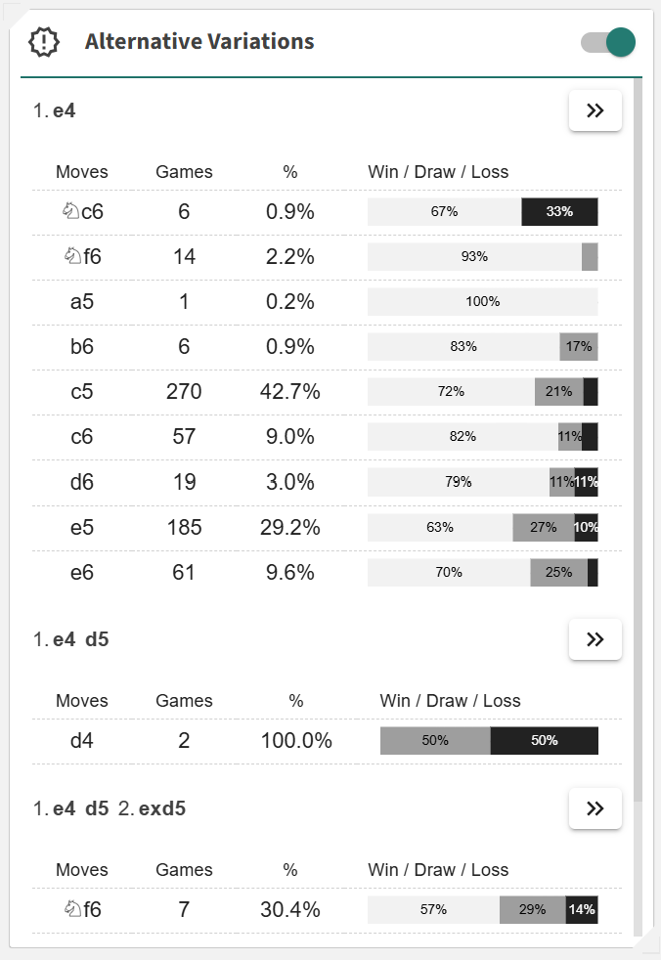Click the Alternative Variations alert badge icon
This screenshot has width=661, height=960.
45,42
